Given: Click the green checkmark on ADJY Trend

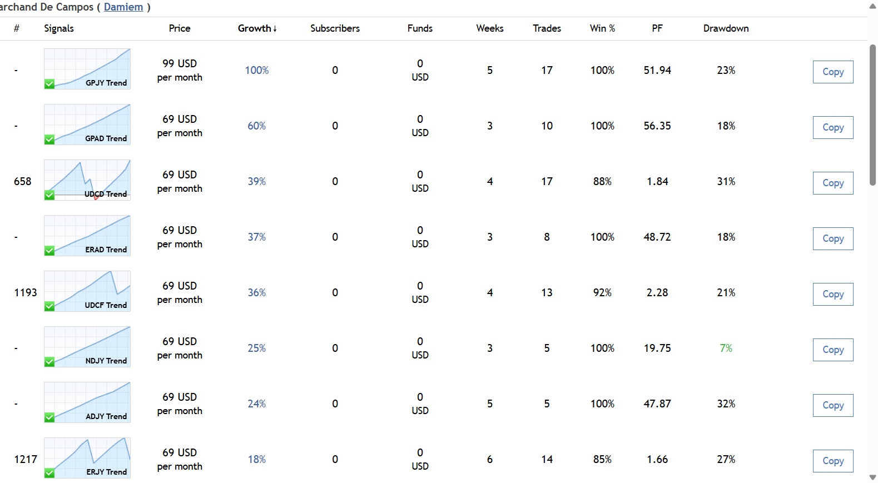Looking at the screenshot, I should click(x=49, y=417).
